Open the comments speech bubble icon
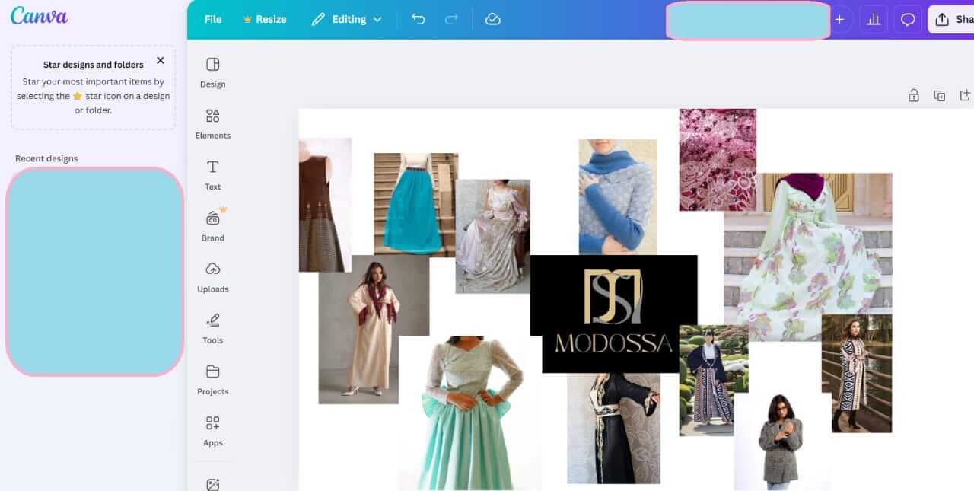This screenshot has height=491, width=974. (907, 20)
